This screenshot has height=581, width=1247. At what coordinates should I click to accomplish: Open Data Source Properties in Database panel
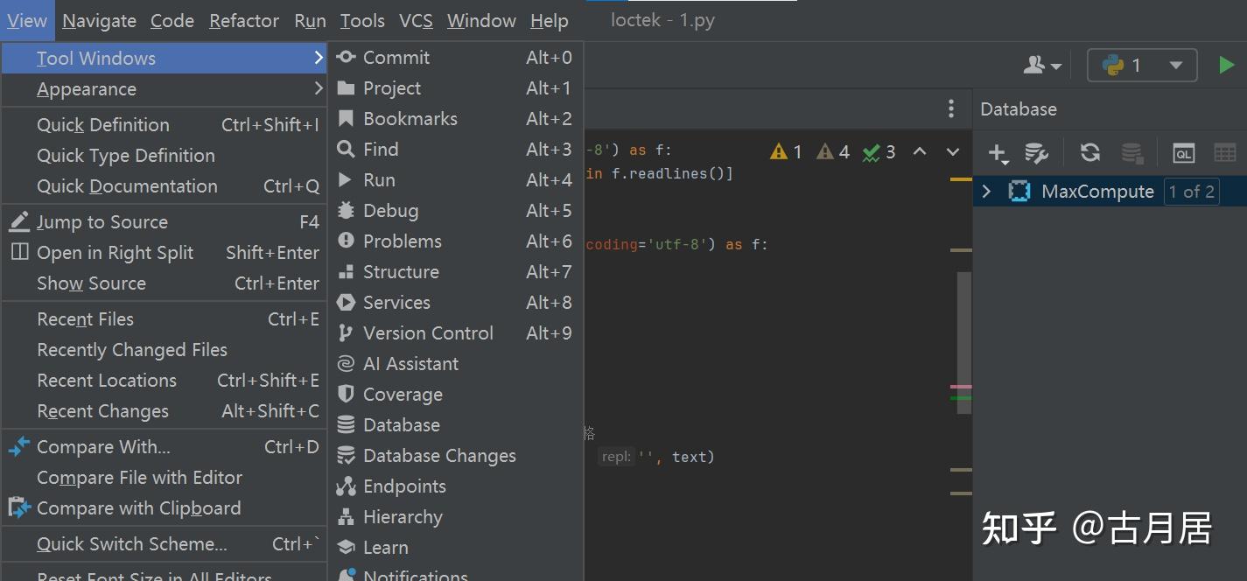point(1037,152)
